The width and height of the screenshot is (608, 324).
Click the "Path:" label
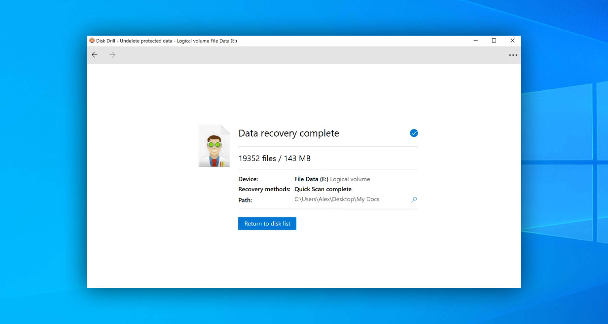tap(245, 200)
